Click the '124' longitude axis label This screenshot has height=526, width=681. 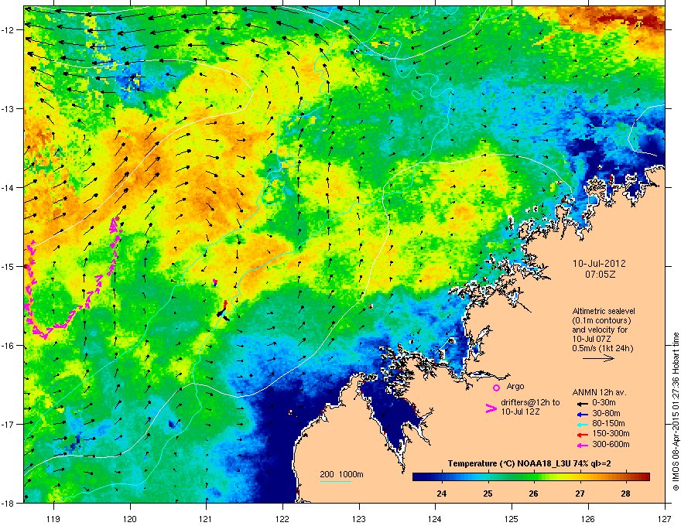(x=435, y=519)
